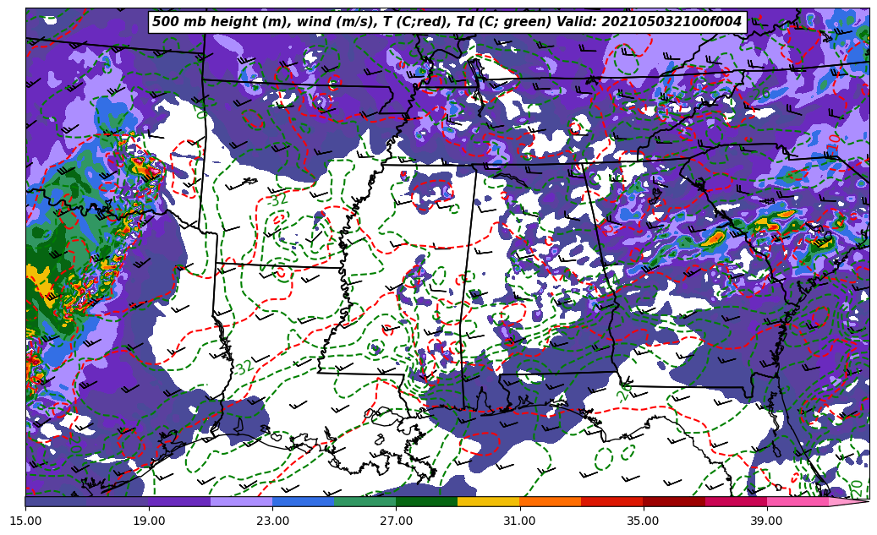877x535 pixels.
Task: Click the 39.00 colorbar tick label
Action: coord(766,521)
